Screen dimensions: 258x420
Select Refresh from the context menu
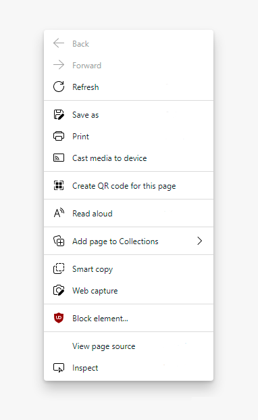128,87
